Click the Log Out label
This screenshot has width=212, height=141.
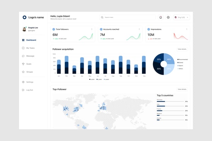[x=30, y=90]
